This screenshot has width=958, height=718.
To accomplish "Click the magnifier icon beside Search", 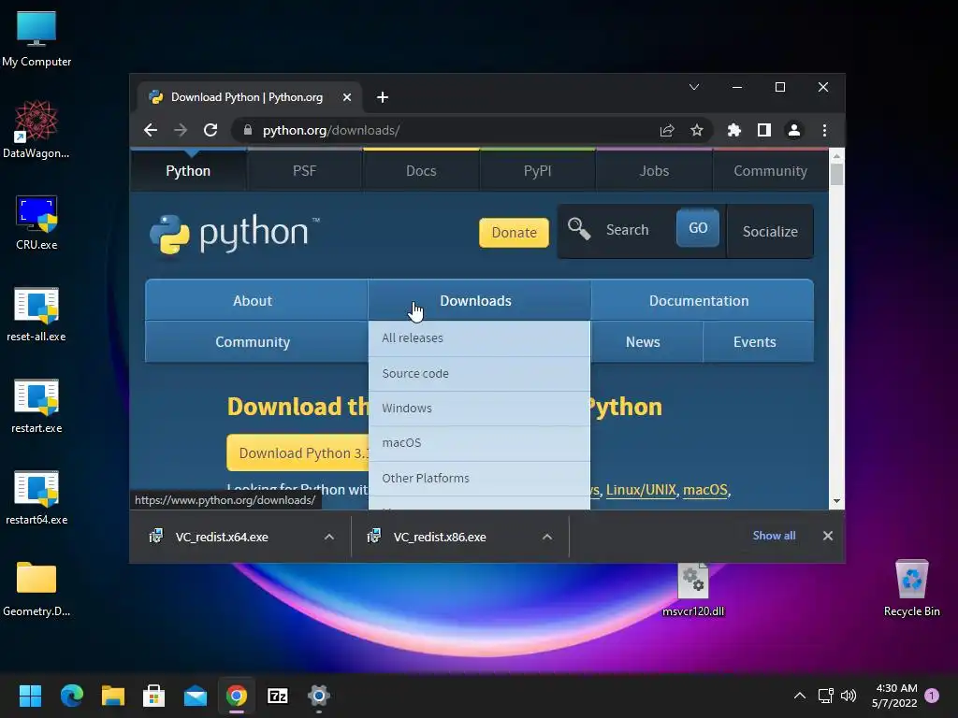I will [x=578, y=229].
